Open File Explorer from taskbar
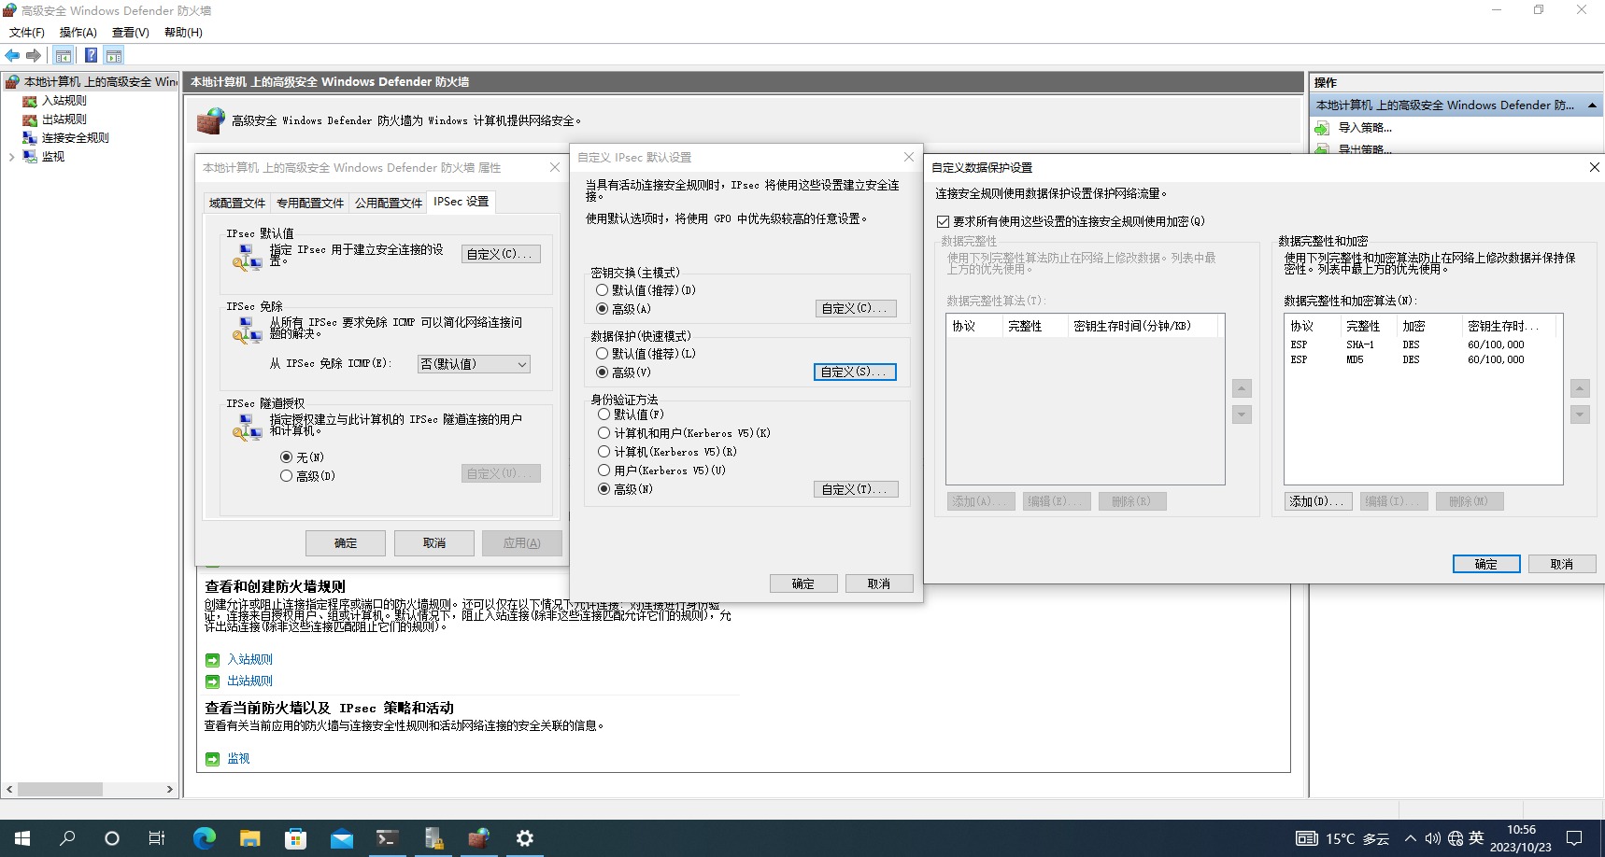This screenshot has width=1605, height=857. pyautogui.click(x=249, y=838)
